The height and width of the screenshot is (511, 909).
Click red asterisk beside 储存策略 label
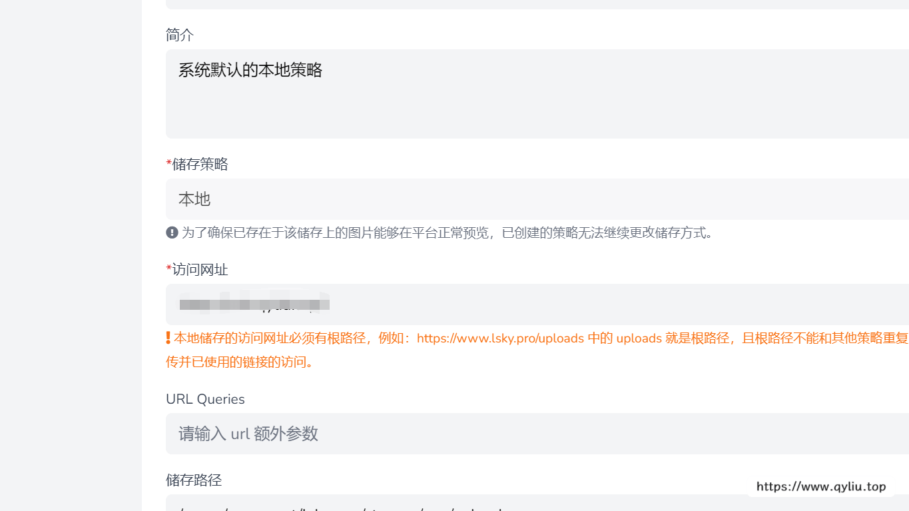coord(168,164)
